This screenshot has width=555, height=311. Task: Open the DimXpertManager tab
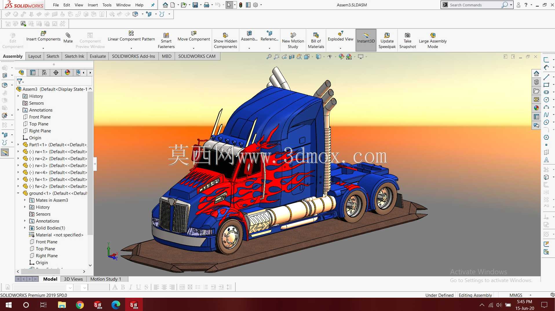pyautogui.click(x=56, y=73)
